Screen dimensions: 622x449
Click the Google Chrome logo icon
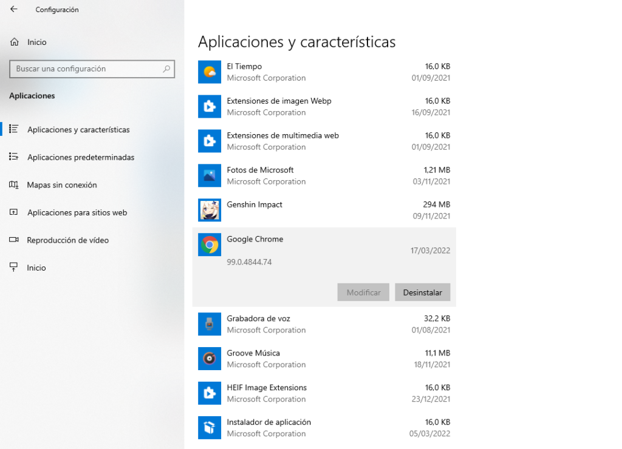pos(210,245)
